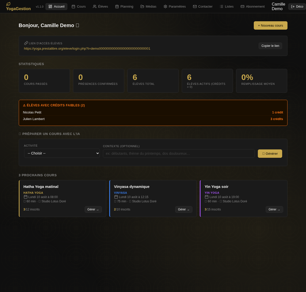Click the Présences confirmées statistic card

[x=99, y=81]
